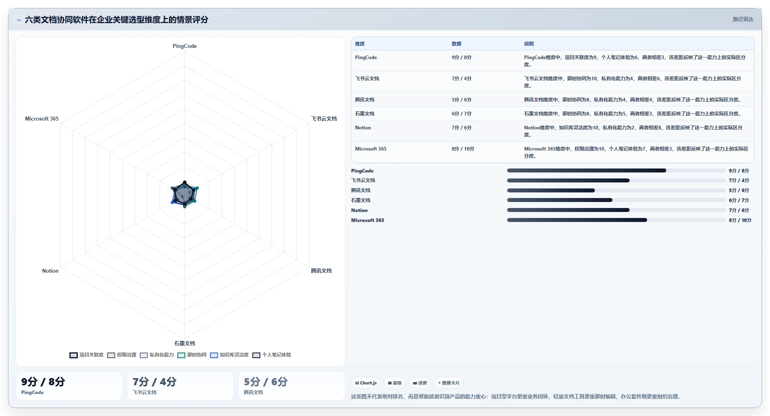Toggle the 个人笔记体验 legend series
770x416 pixels.
[272, 355]
